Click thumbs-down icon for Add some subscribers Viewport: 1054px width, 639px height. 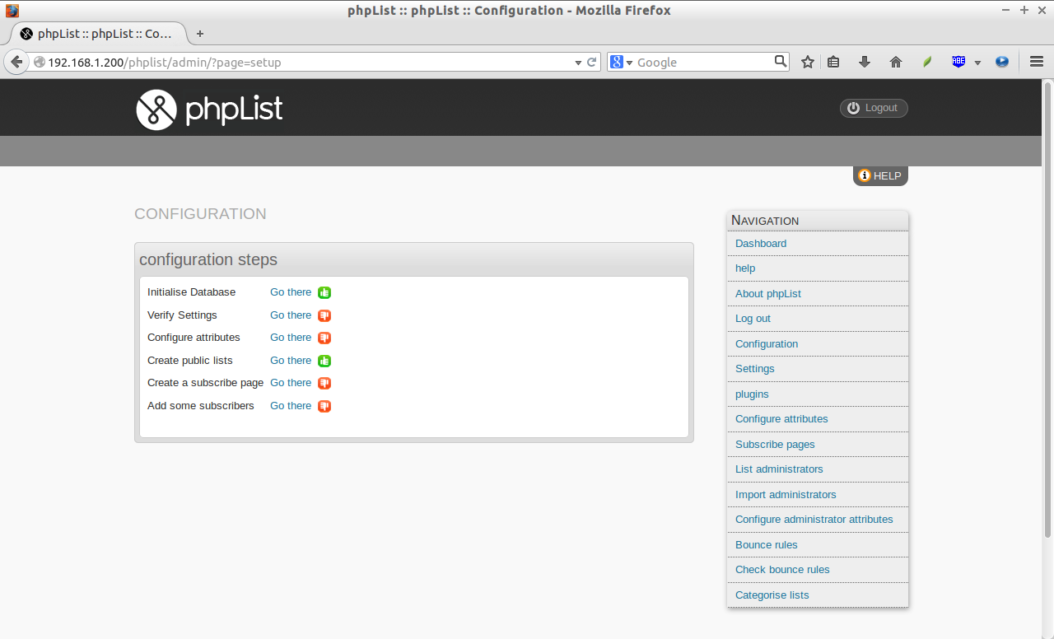tap(324, 406)
